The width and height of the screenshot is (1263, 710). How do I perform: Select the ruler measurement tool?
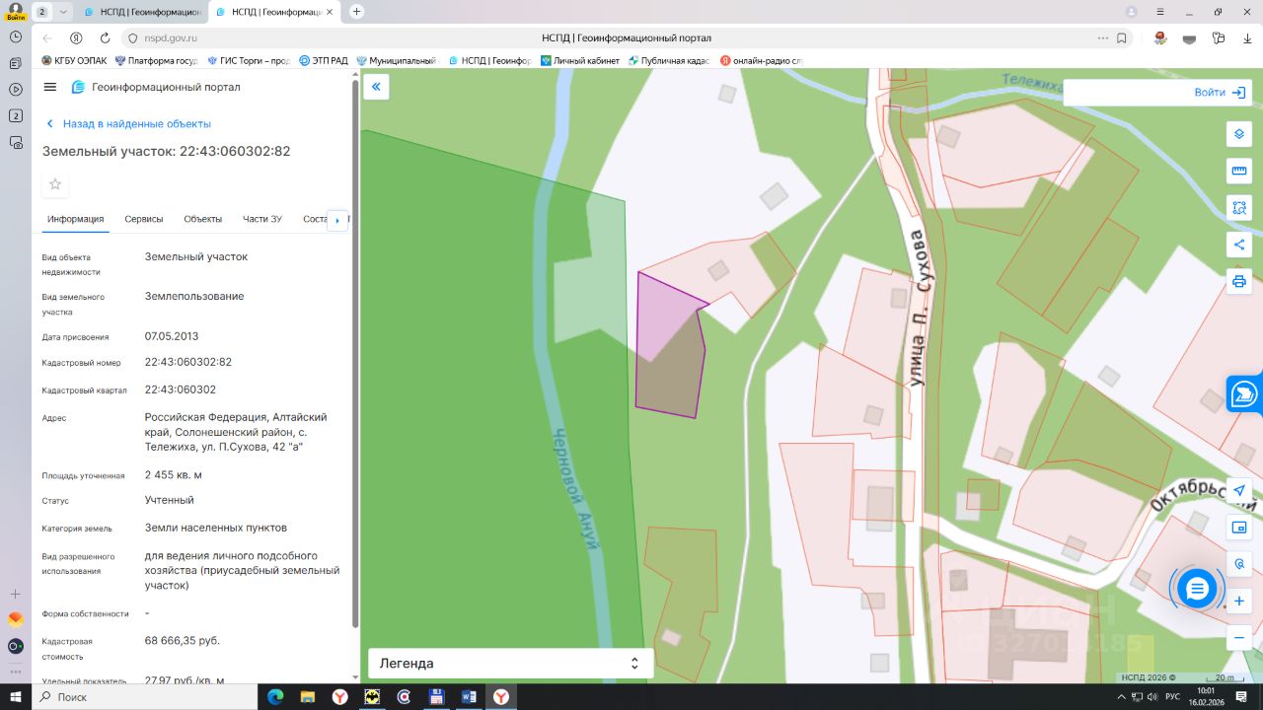(1239, 171)
